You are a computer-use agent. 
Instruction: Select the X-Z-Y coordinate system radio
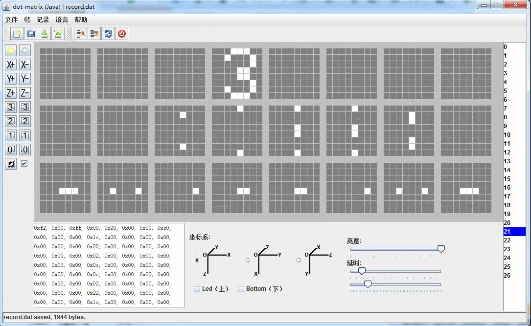[299, 260]
